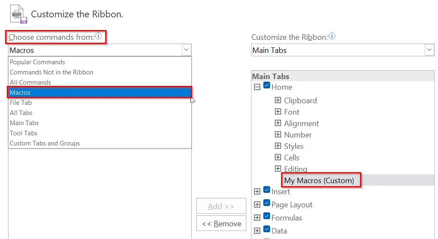This screenshot has width=438, height=239.
Task: Open the Main Tabs dropdown arrow
Action: coord(430,50)
